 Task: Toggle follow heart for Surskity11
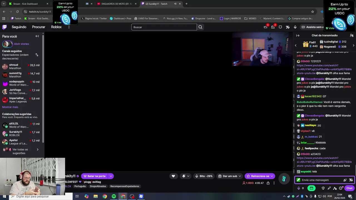(x=173, y=176)
